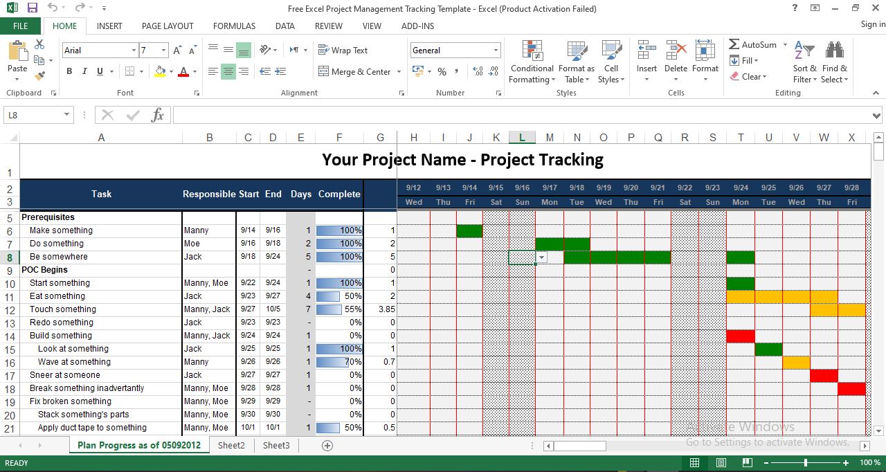Expand the formula bar
This screenshot has height=472, width=886.
point(877,116)
